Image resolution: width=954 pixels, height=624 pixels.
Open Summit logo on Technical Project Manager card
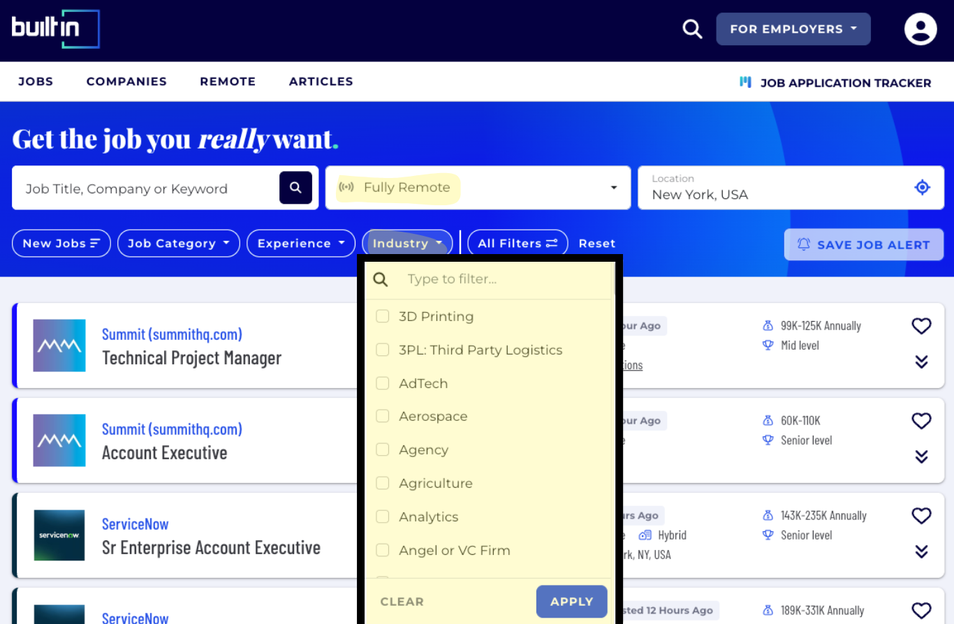tap(59, 346)
